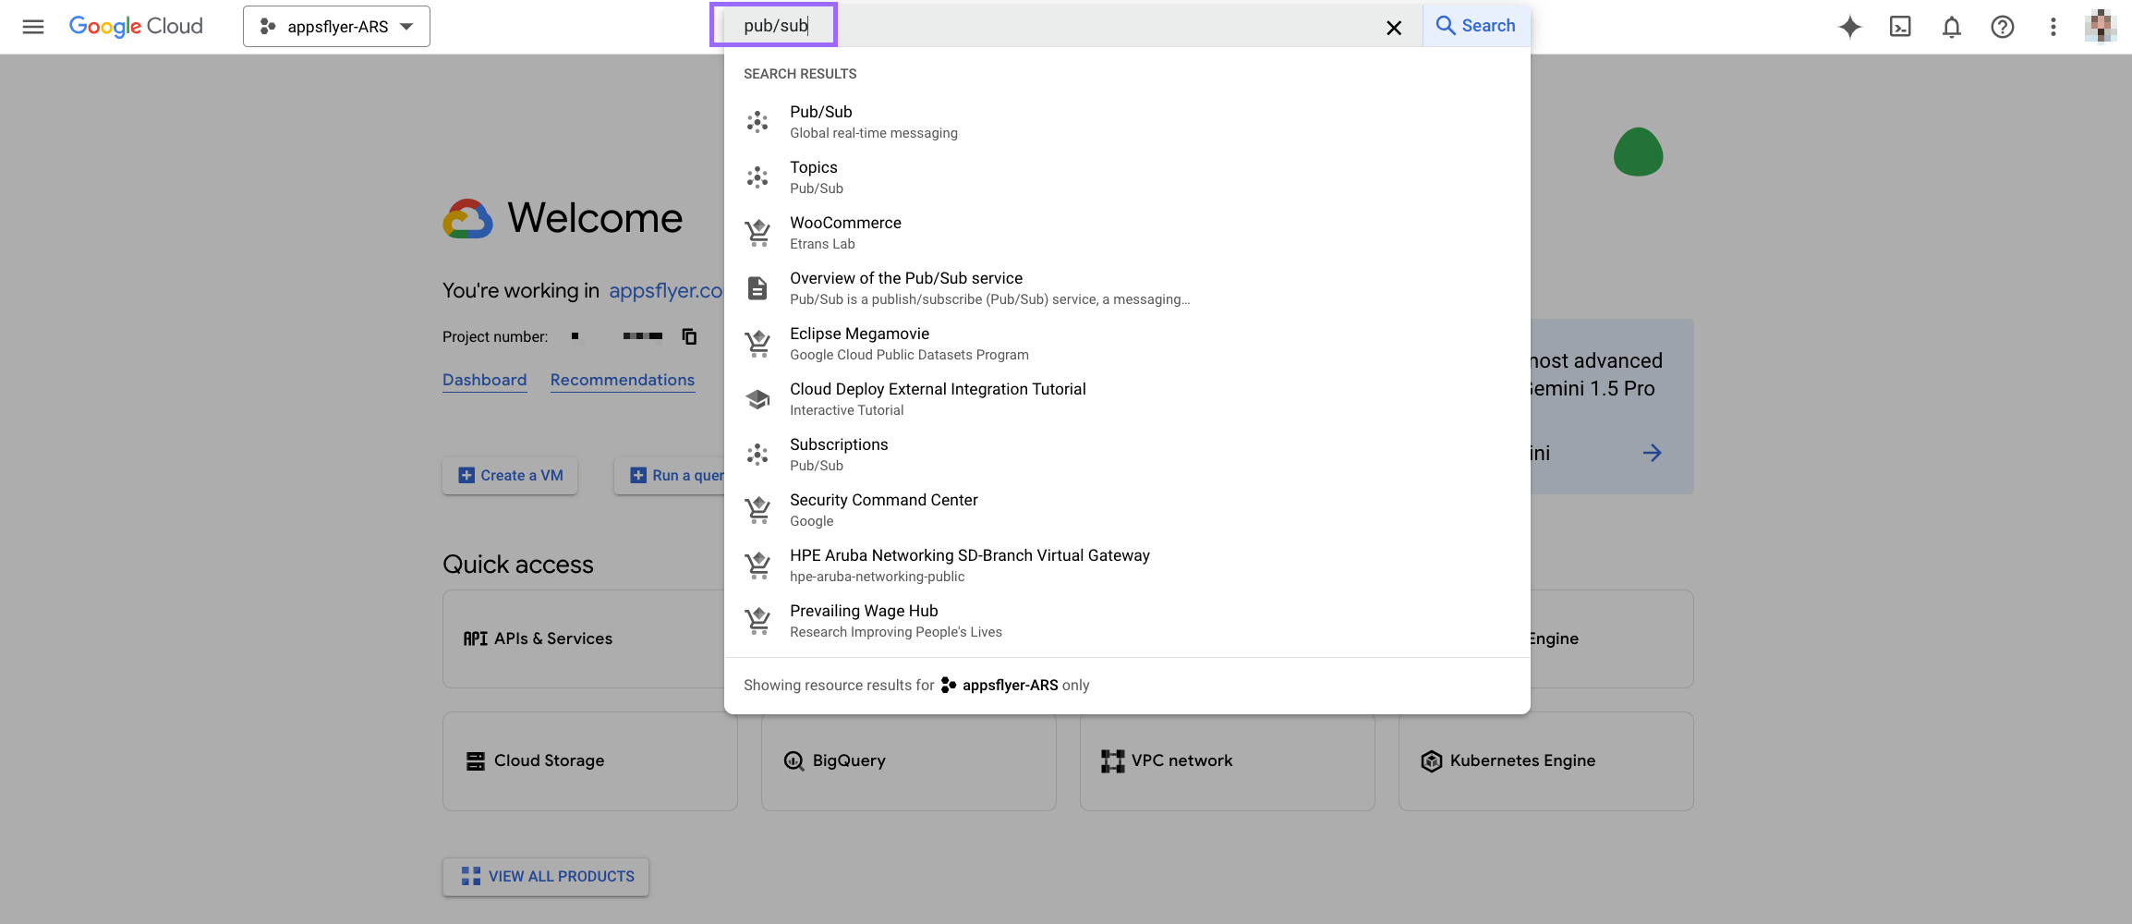Expand the appsflyer-ARS project selector

pos(336,27)
